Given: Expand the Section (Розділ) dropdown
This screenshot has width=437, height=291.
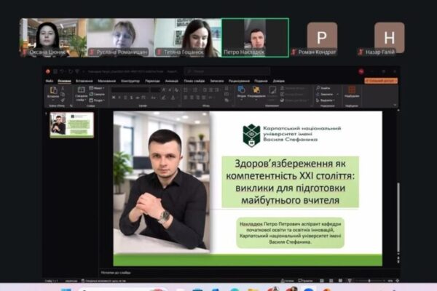Looking at the screenshot, I should pyautogui.click(x=99, y=100).
